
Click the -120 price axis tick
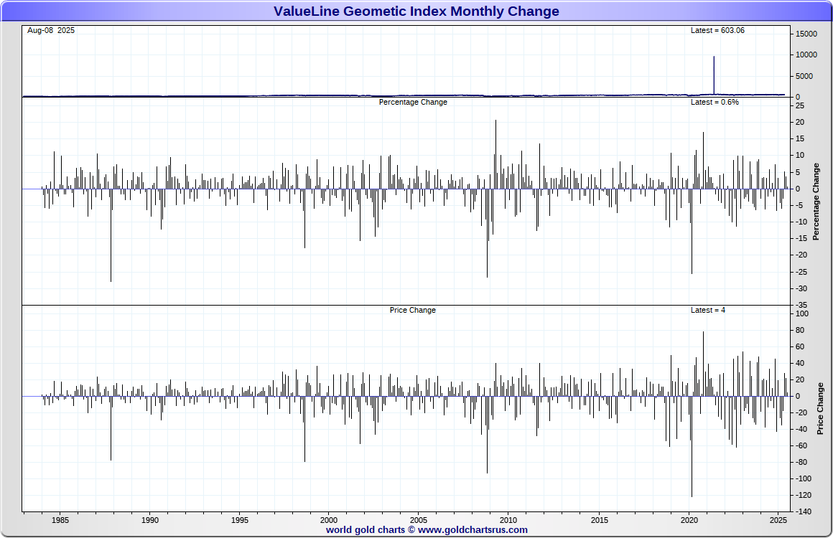tap(804, 495)
